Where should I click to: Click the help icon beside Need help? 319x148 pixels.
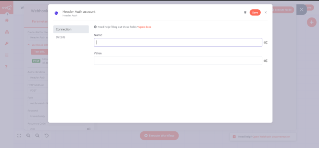(x=234, y=136)
